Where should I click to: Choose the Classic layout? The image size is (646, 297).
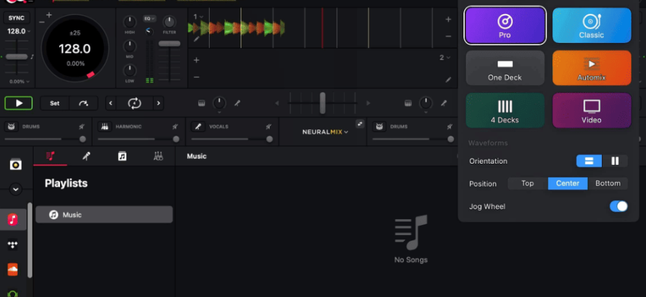click(x=592, y=25)
